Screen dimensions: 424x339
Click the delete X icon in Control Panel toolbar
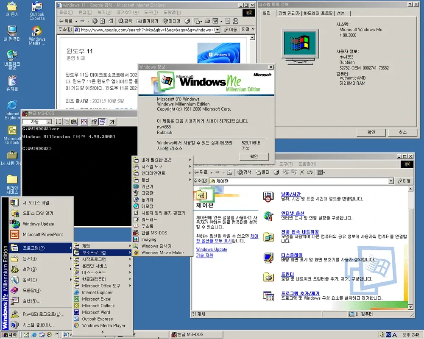click(x=302, y=172)
